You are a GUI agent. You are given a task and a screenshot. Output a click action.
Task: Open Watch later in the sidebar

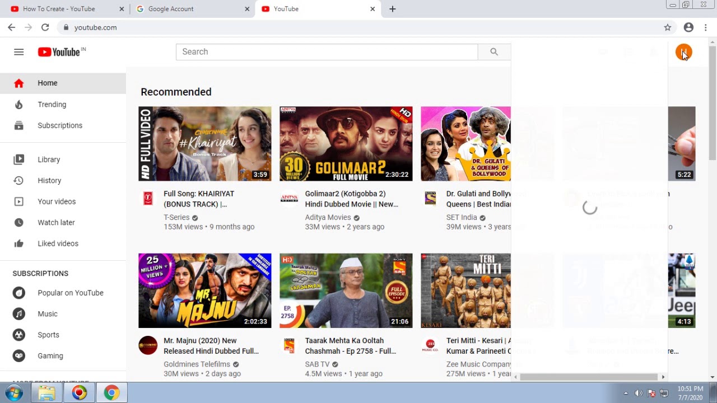(x=63, y=222)
